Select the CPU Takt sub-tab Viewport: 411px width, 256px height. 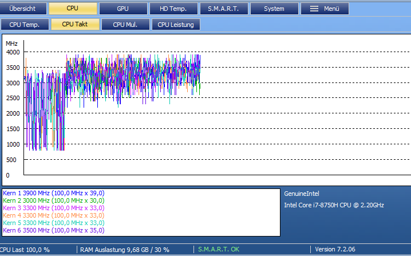(75, 25)
